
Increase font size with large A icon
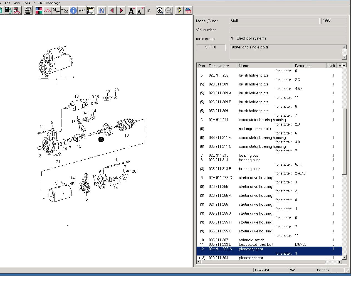(x=131, y=11)
